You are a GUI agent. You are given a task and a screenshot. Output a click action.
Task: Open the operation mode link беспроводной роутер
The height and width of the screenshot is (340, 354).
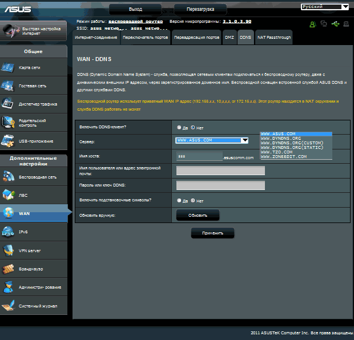135,22
